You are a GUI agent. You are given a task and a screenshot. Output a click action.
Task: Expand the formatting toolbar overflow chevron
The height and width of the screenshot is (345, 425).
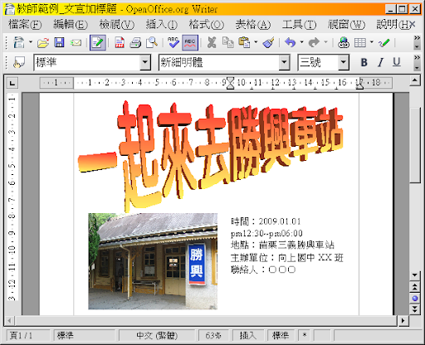417,57
